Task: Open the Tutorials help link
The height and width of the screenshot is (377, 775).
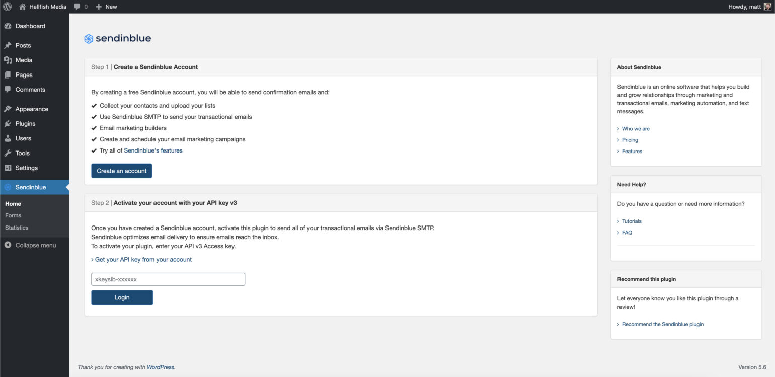Action: pos(632,221)
